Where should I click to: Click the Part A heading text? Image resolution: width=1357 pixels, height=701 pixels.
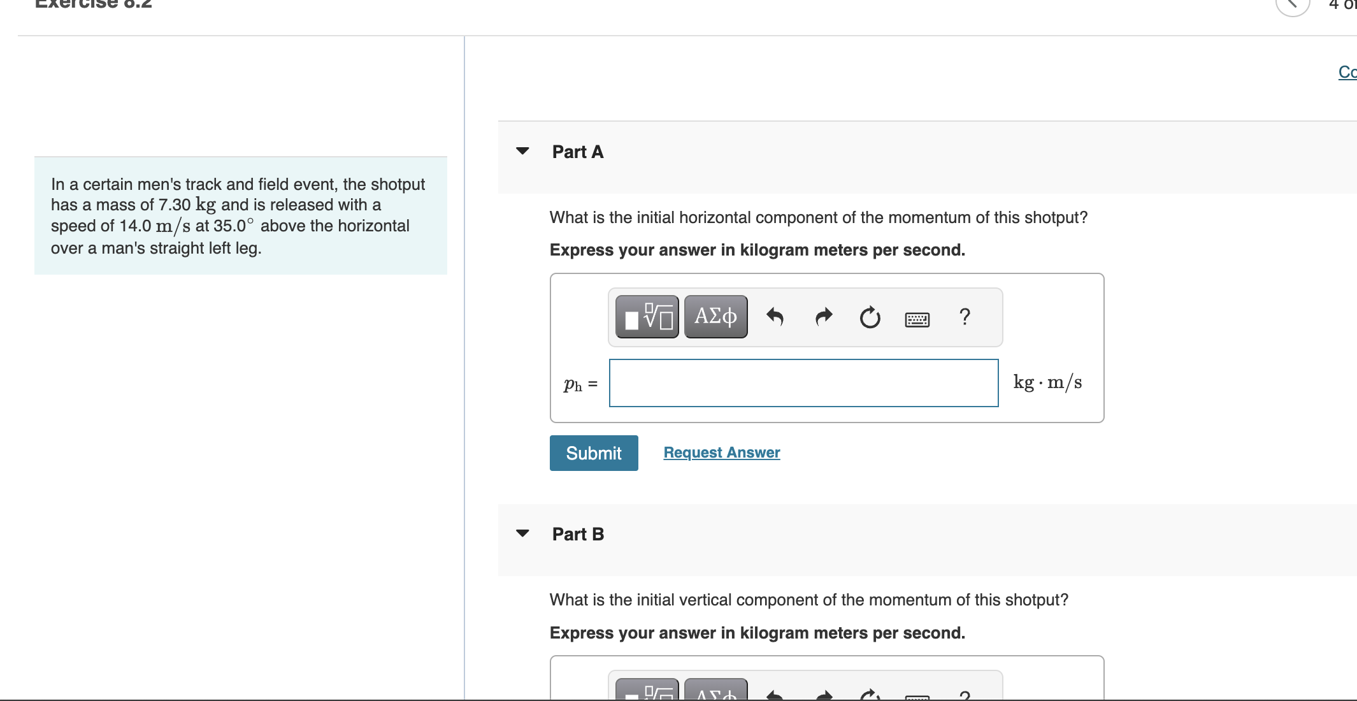(577, 152)
